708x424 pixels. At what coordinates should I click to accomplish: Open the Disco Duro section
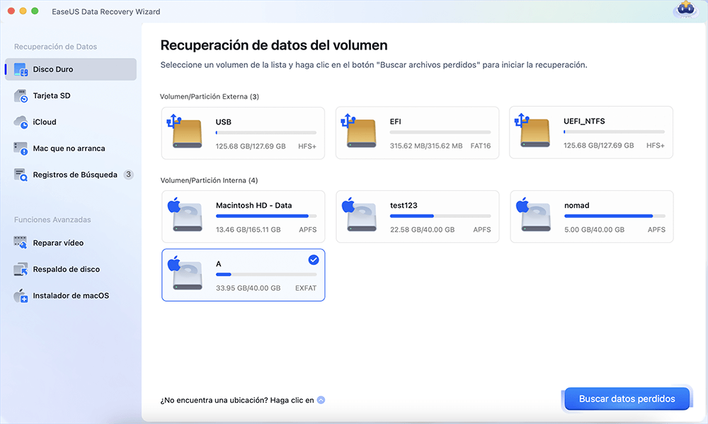click(x=71, y=69)
